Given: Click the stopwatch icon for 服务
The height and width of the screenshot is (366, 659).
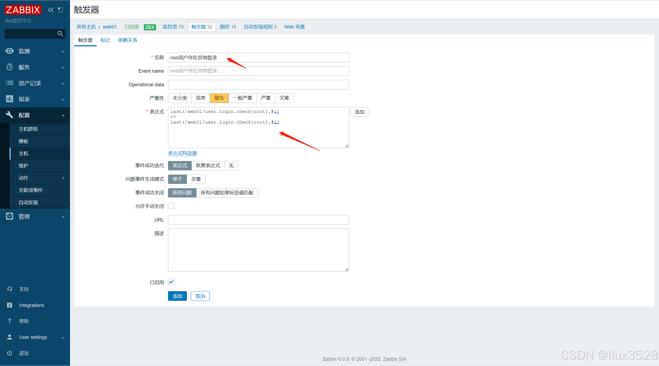Looking at the screenshot, I should [10, 67].
